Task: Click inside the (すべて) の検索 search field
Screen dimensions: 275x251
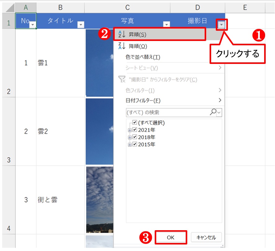Action: coord(161,112)
